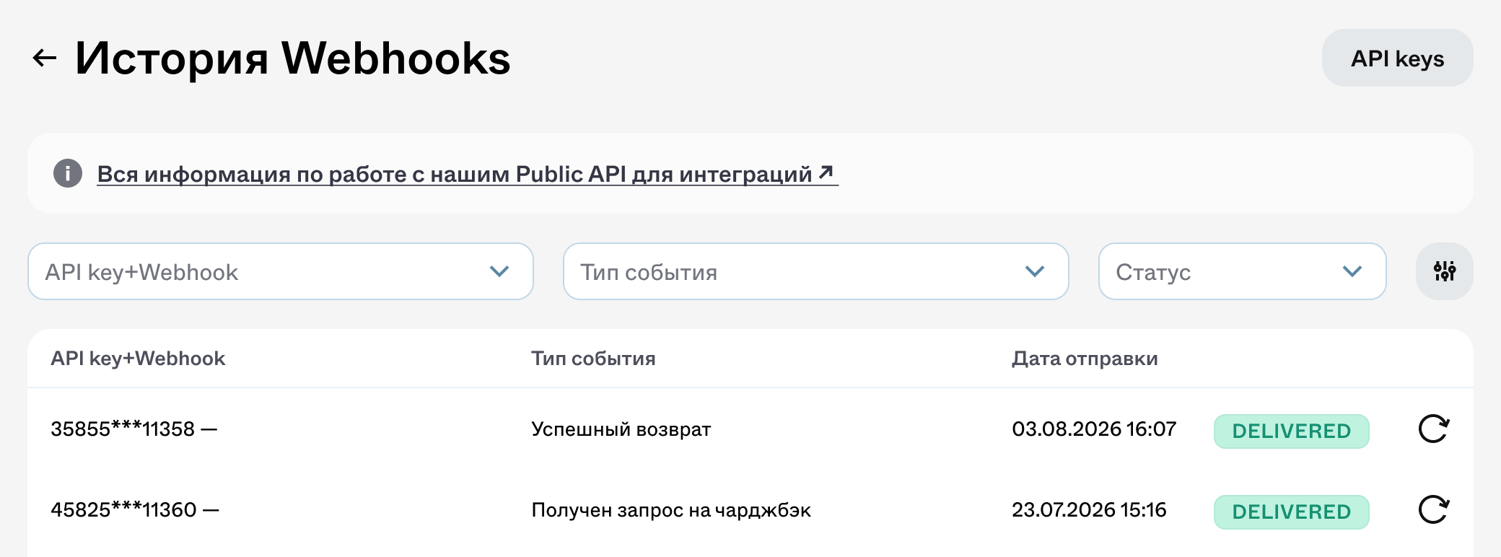Screen dimensions: 1501x557
Task: Select the row with key 45825***11360
Action: [x=750, y=510]
